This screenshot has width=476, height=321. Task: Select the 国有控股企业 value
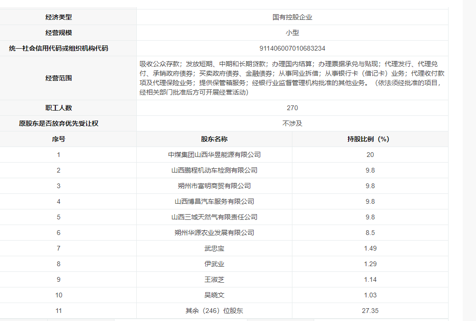[x=292, y=17]
